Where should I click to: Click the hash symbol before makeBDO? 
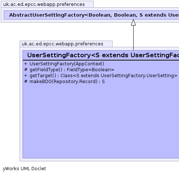26,82
